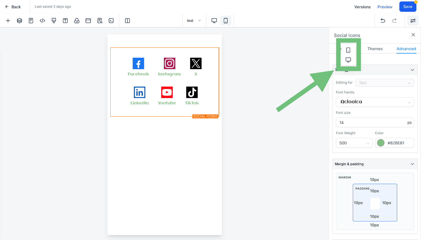Switch to the Advanced tab
Screen dimensions: 421x240
click(x=406, y=49)
